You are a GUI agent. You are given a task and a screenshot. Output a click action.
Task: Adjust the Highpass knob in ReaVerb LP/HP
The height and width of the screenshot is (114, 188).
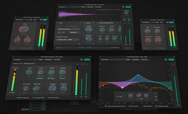[88, 39]
